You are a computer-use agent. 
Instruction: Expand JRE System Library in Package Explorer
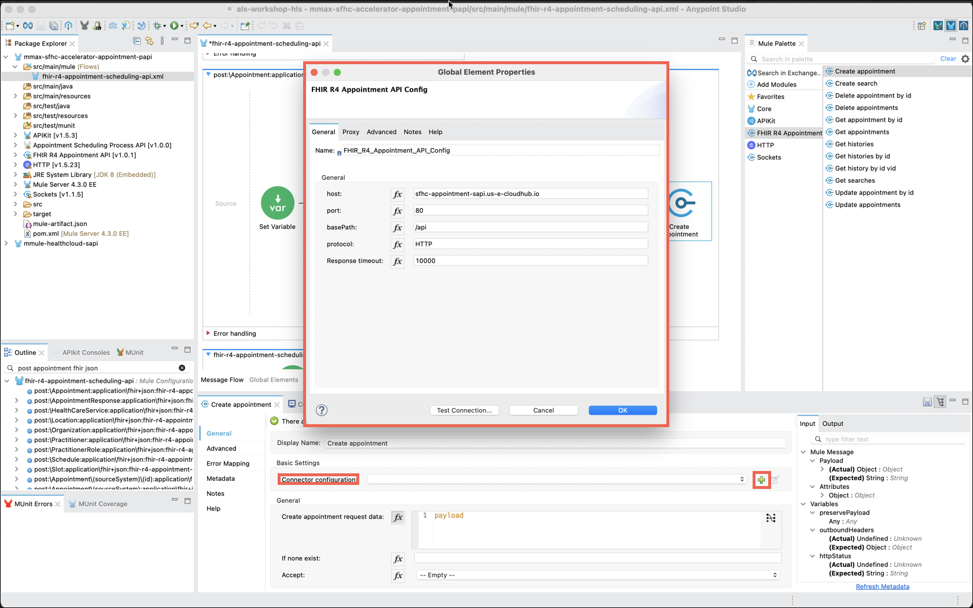pos(15,175)
